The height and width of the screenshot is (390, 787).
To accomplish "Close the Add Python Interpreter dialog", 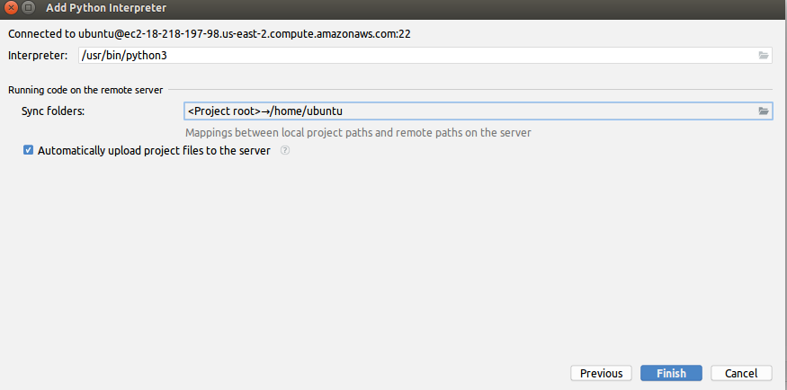I will tap(11, 10).
